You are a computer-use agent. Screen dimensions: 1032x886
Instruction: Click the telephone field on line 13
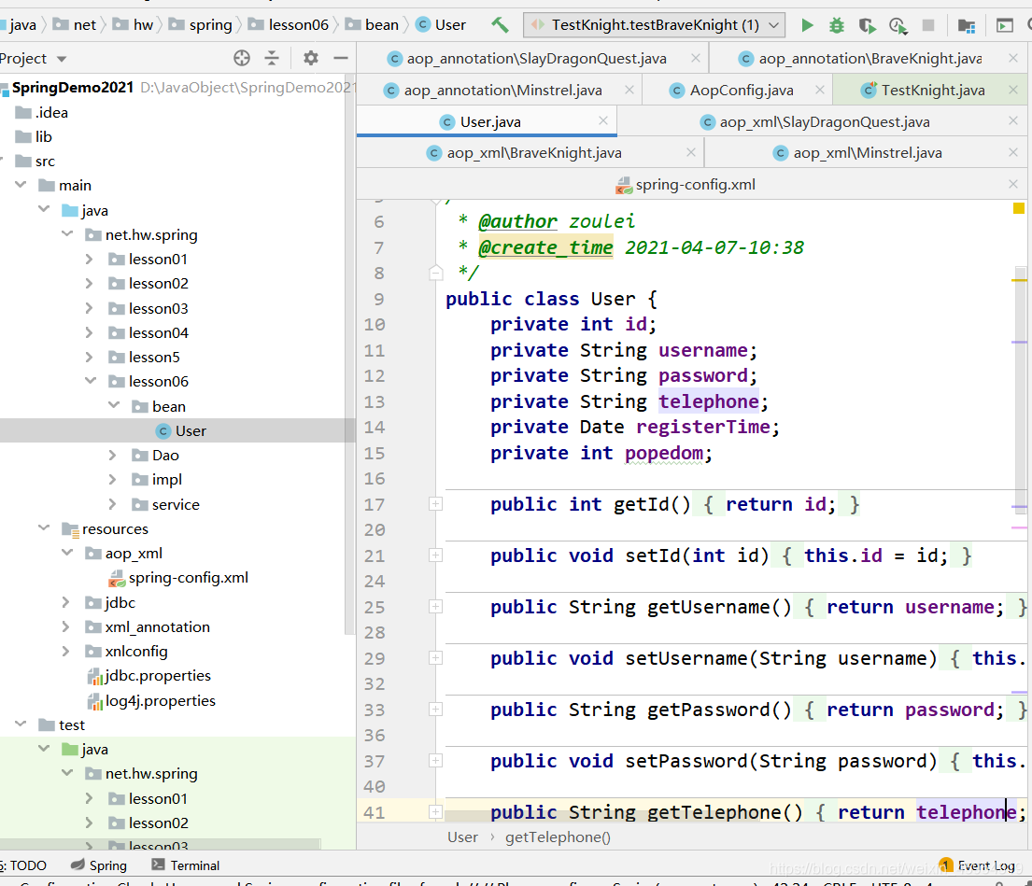coord(708,401)
